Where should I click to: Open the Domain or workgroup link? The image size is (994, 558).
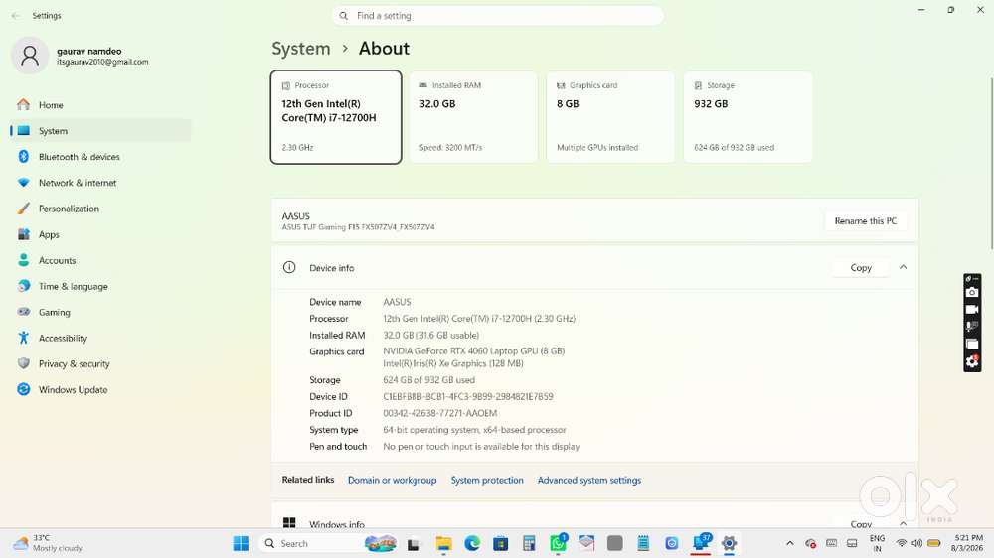393,481
